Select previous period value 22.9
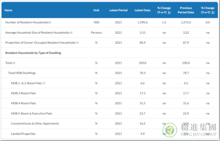This screenshot has width=220, height=141. [x=186, y=113]
